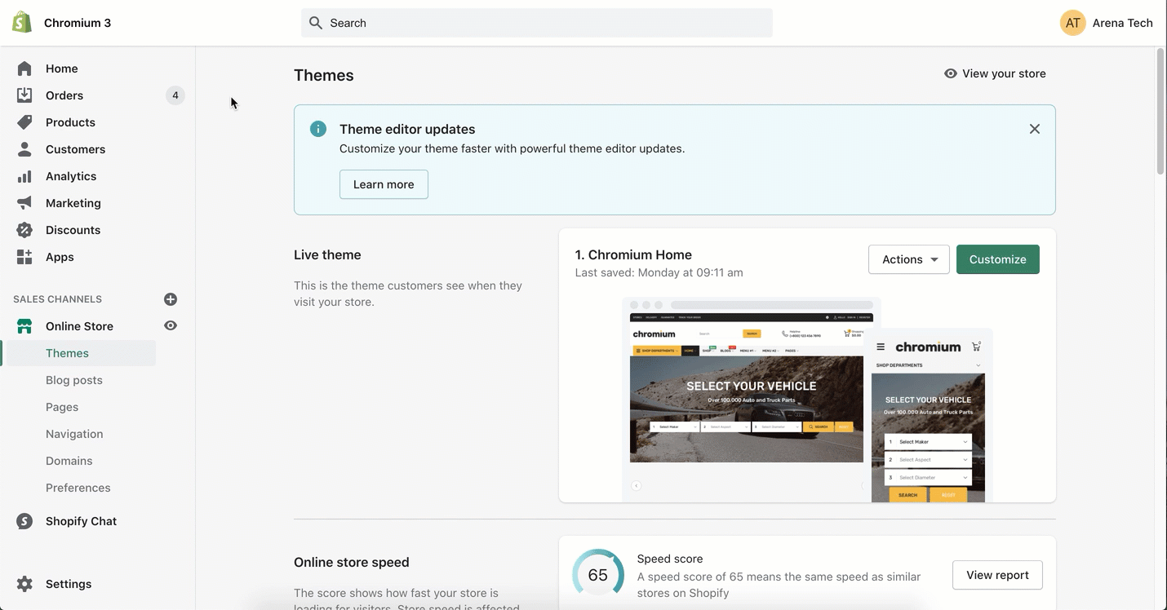The image size is (1167, 610).
Task: Open Home in the sidebar
Action: (62, 69)
